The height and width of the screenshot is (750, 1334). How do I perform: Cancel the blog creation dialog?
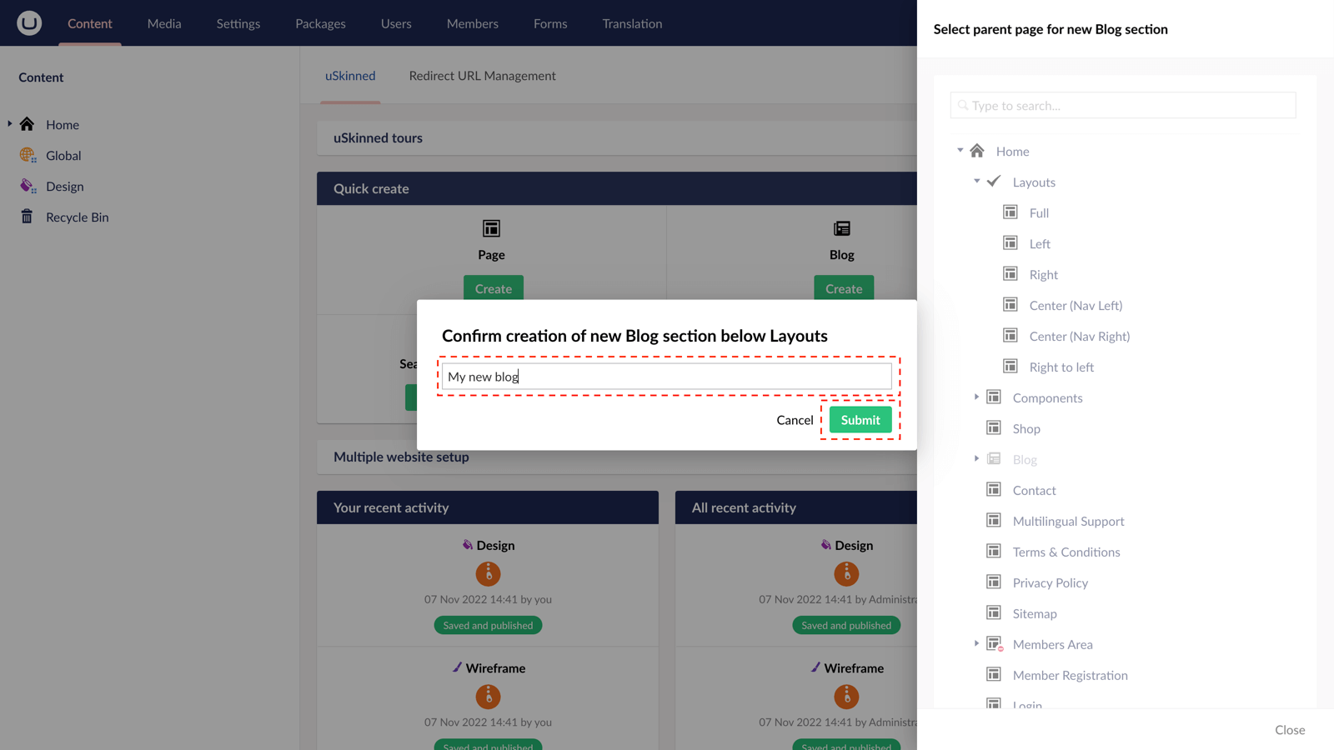click(x=794, y=420)
